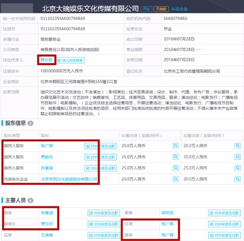This screenshot has width=244, height=241.
Task: Open 对外投资及任职 for 董事 张广辉
Action: click(x=224, y=235)
